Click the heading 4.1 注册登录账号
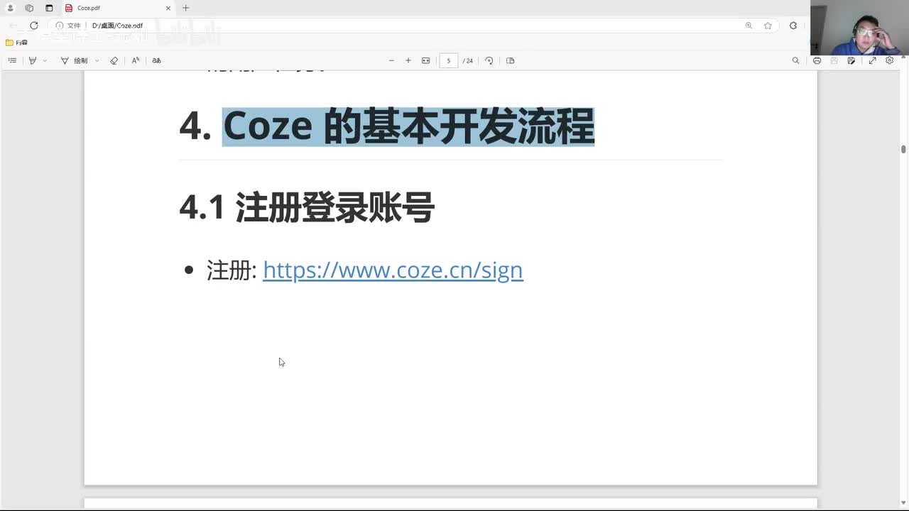Viewport: 909px width, 511px height. [307, 208]
